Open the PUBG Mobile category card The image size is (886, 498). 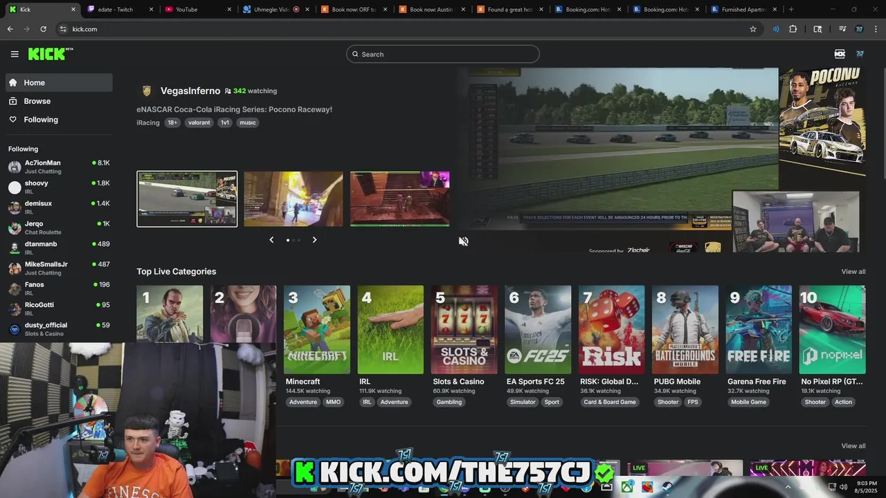(x=685, y=330)
